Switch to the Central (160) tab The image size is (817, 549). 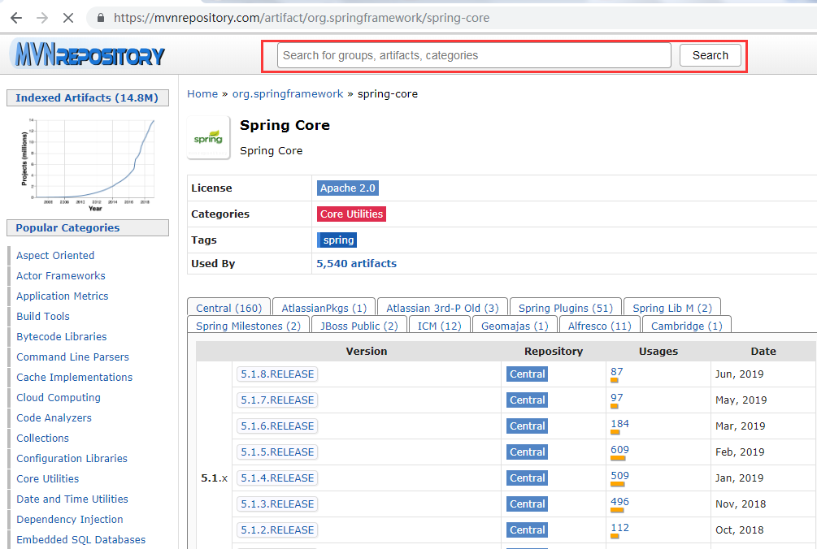[228, 308]
